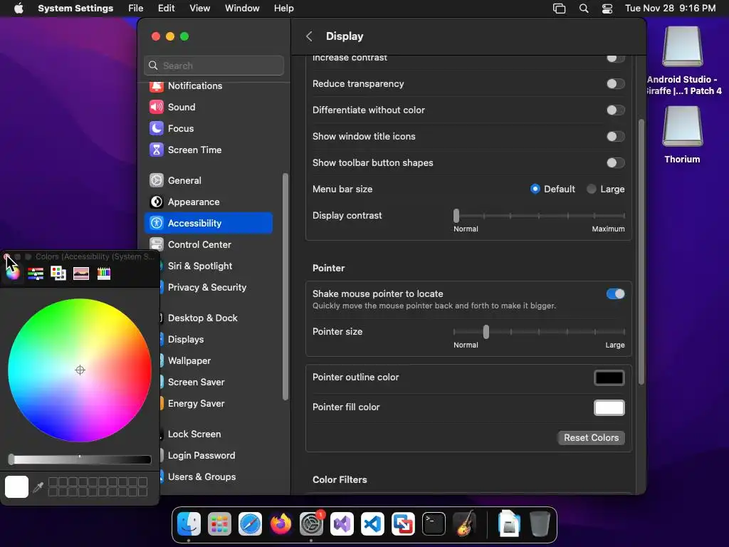Open the Window menu
Viewport: 729px width, 547px height.
(x=242, y=9)
